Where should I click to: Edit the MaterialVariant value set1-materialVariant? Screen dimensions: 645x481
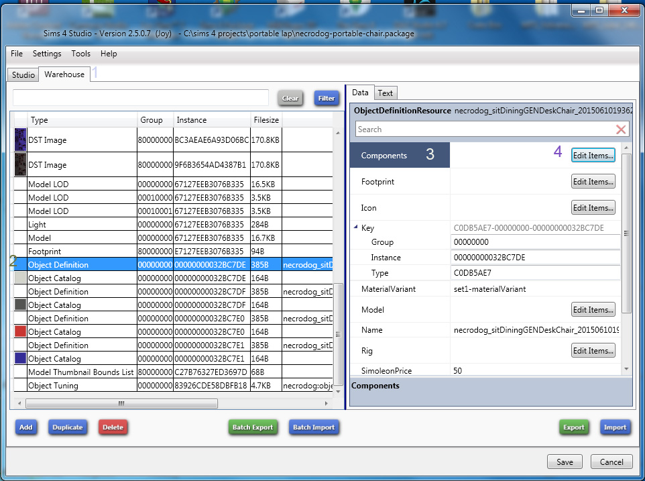pyautogui.click(x=535, y=289)
